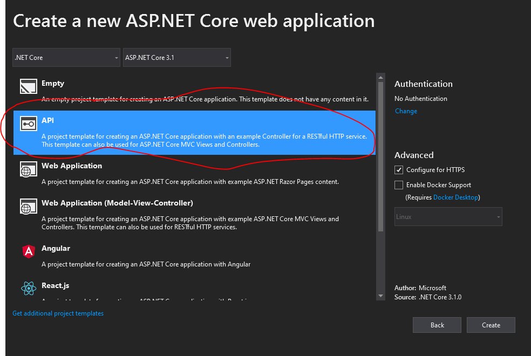This screenshot has height=356, width=531.
Task: Click the Change authentication link
Action: (x=406, y=111)
